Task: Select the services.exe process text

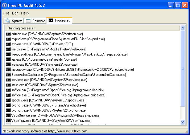Action: [x=49, y=80]
